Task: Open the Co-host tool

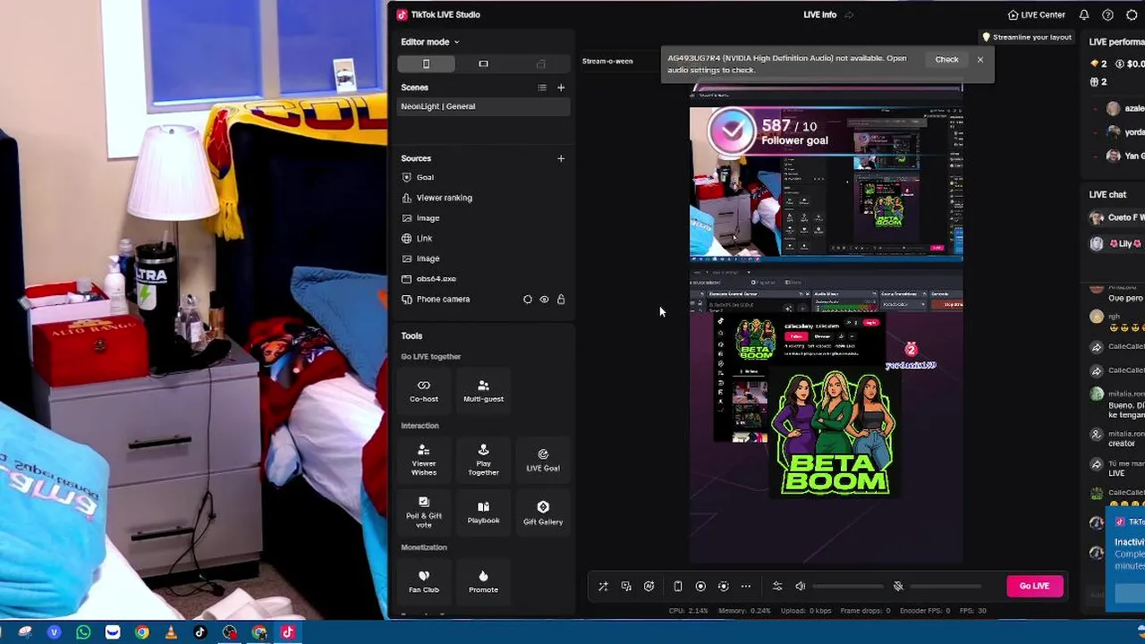Action: point(424,391)
